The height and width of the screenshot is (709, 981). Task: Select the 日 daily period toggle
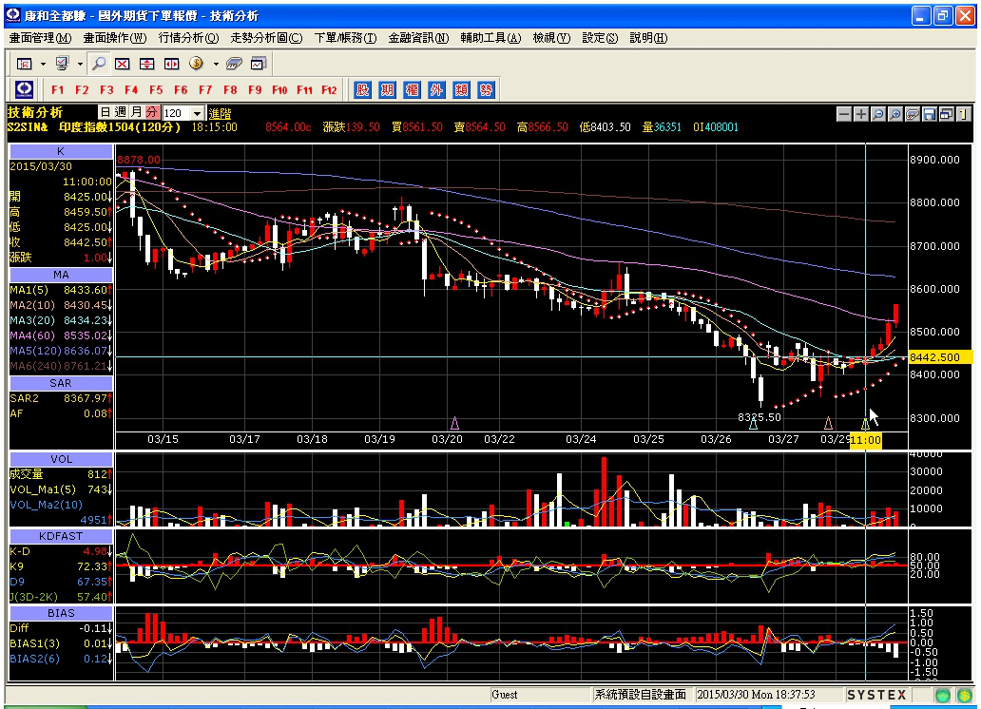click(106, 112)
